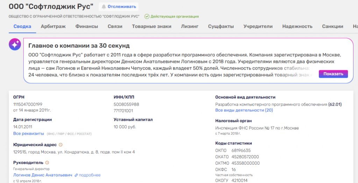Viewport: 358px width, 183px height.
Task: Switch to the Лизинг tab
Action: (190, 26)
